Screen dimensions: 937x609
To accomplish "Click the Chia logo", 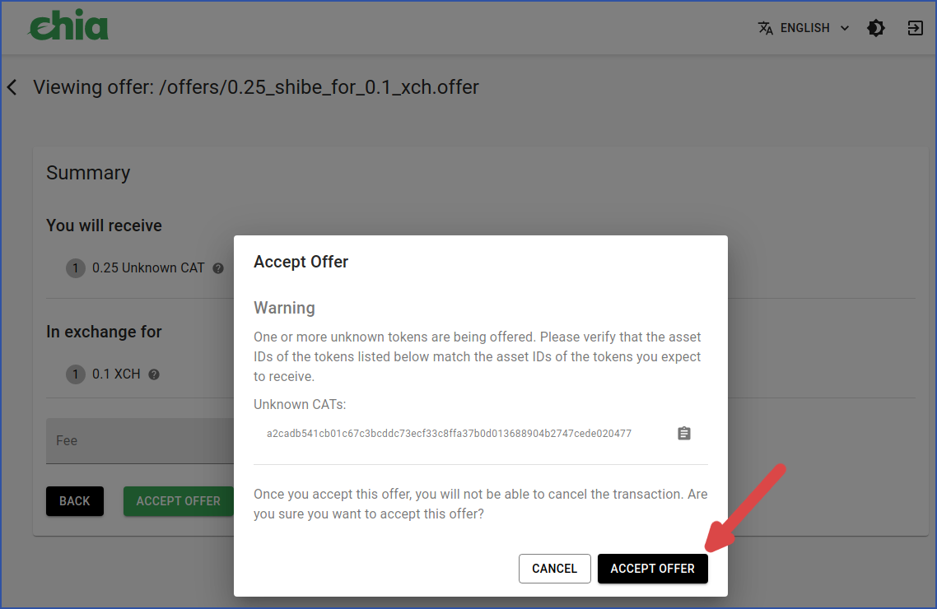I will click(x=68, y=26).
